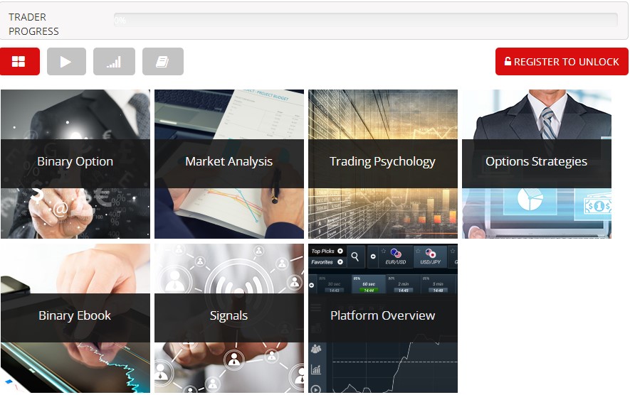Select the red grid view icon
The height and width of the screenshot is (395, 630).
click(20, 61)
